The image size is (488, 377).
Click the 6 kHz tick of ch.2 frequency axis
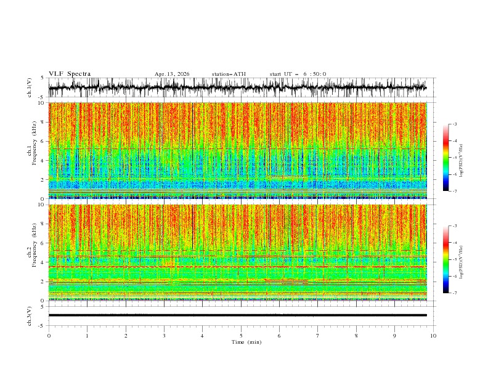coord(44,243)
